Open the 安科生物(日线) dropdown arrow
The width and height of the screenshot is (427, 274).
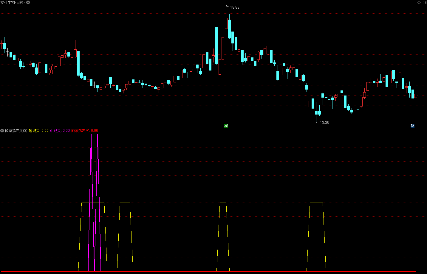coord(28,2)
